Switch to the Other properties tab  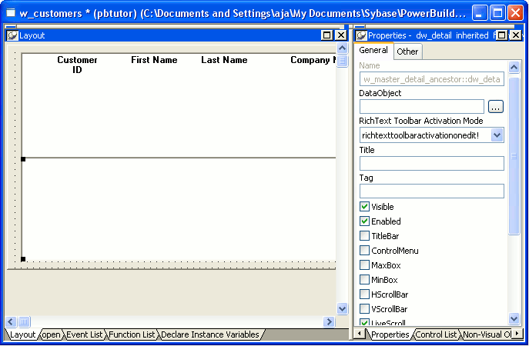tap(407, 52)
